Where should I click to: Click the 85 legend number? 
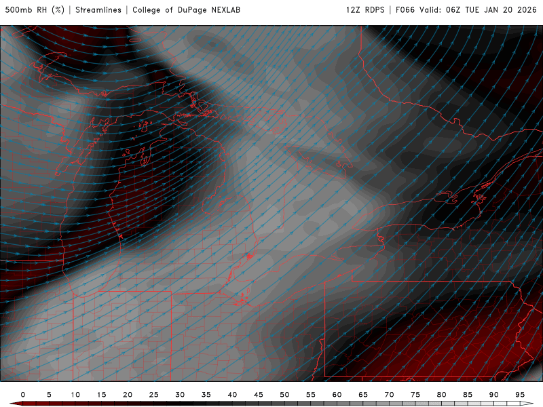[468, 395]
